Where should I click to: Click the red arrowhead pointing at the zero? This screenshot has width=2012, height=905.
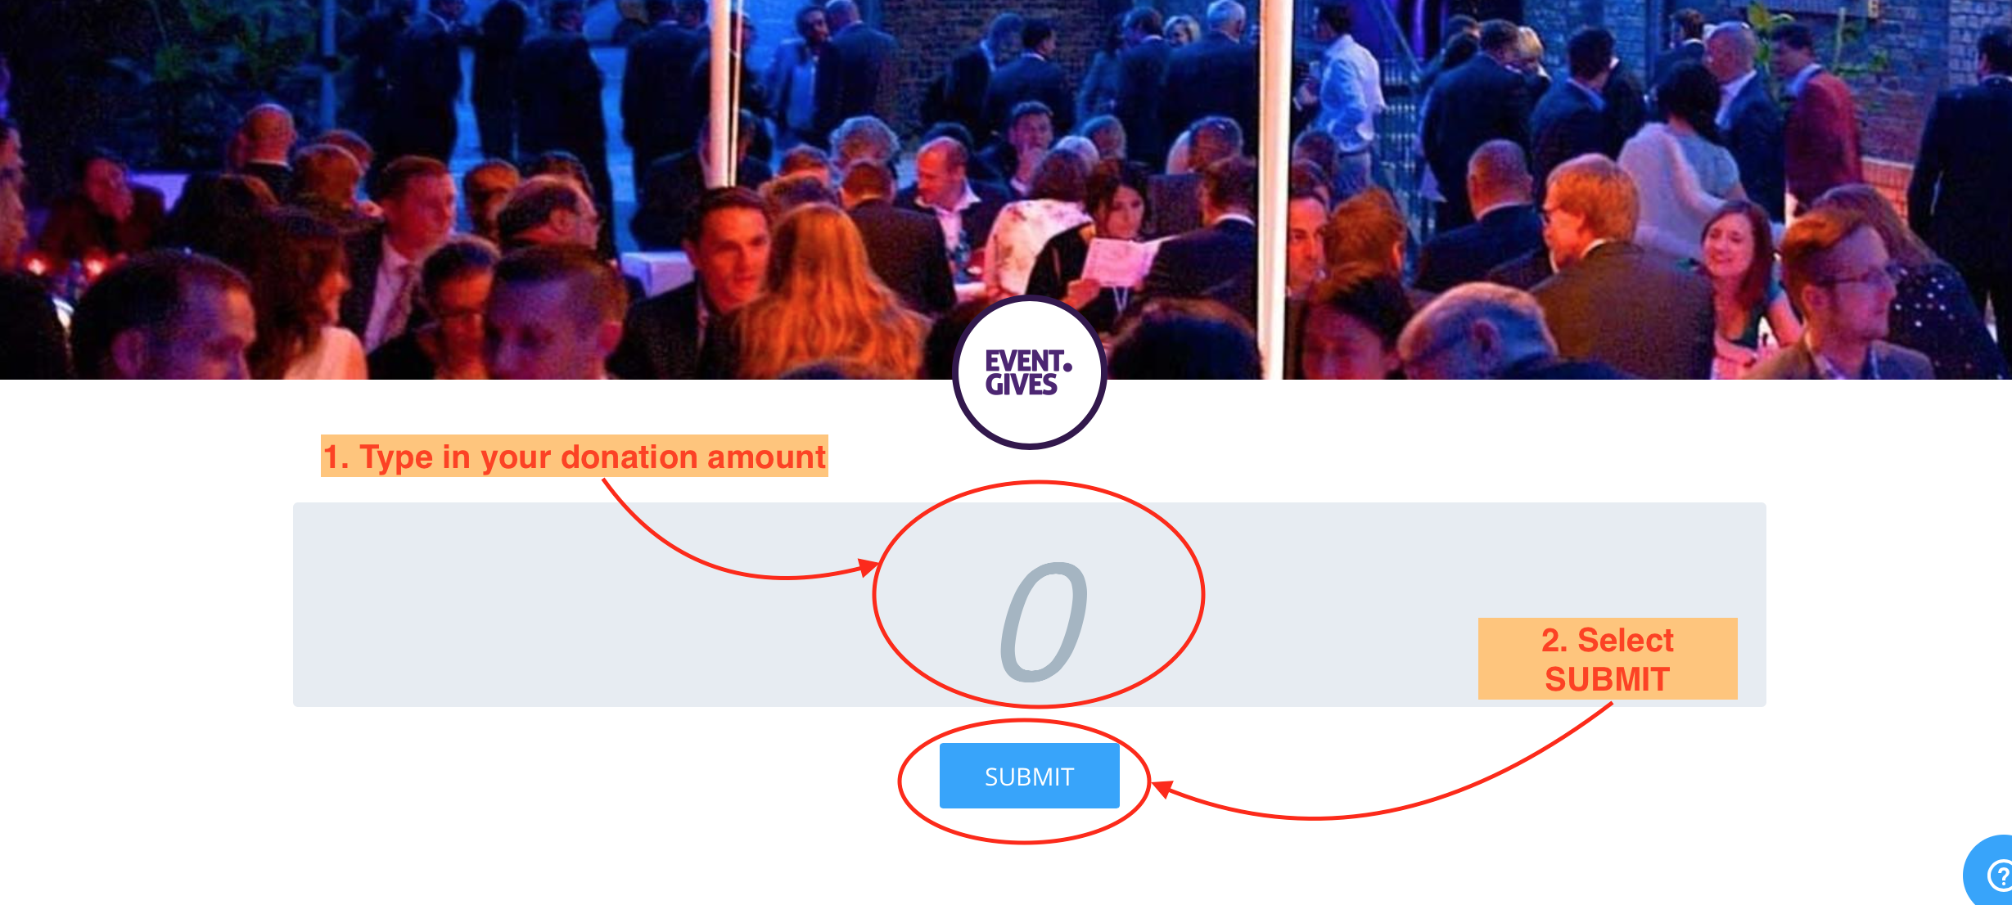point(868,567)
